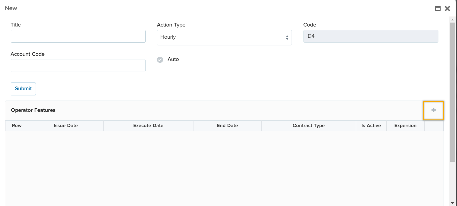Sort by Issue Date column header
Viewport: 457px width, 206px height.
click(66, 126)
